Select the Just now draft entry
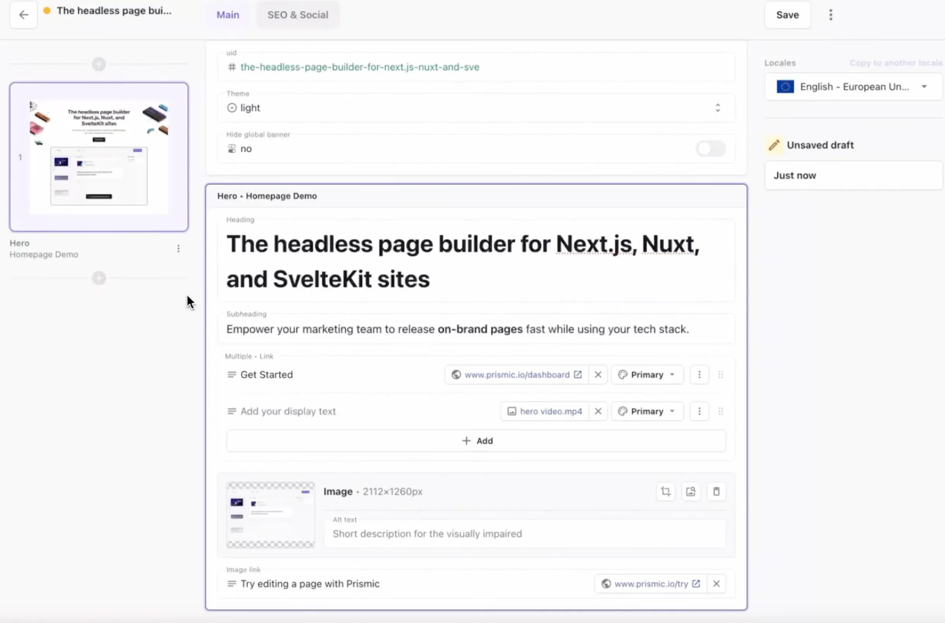The height and width of the screenshot is (623, 945). (853, 175)
